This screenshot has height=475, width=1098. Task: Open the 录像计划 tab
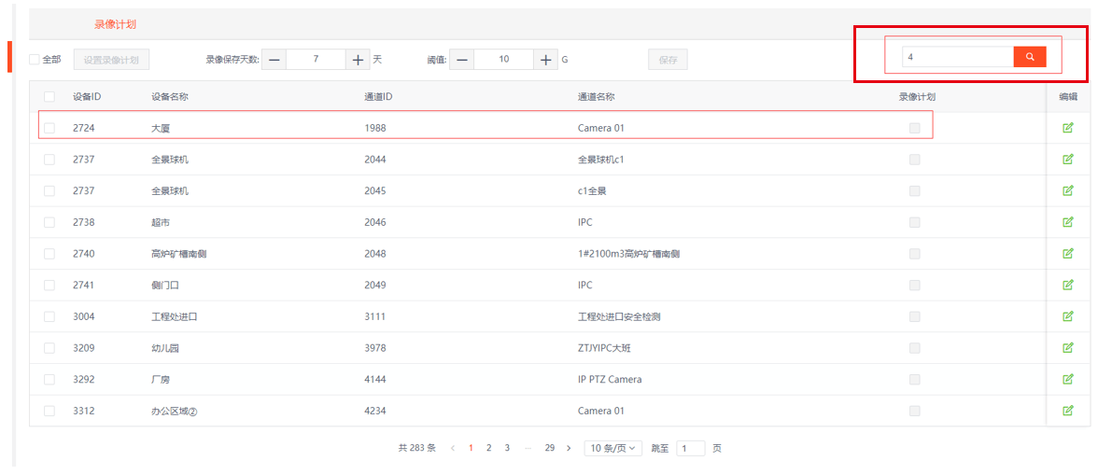(x=115, y=24)
